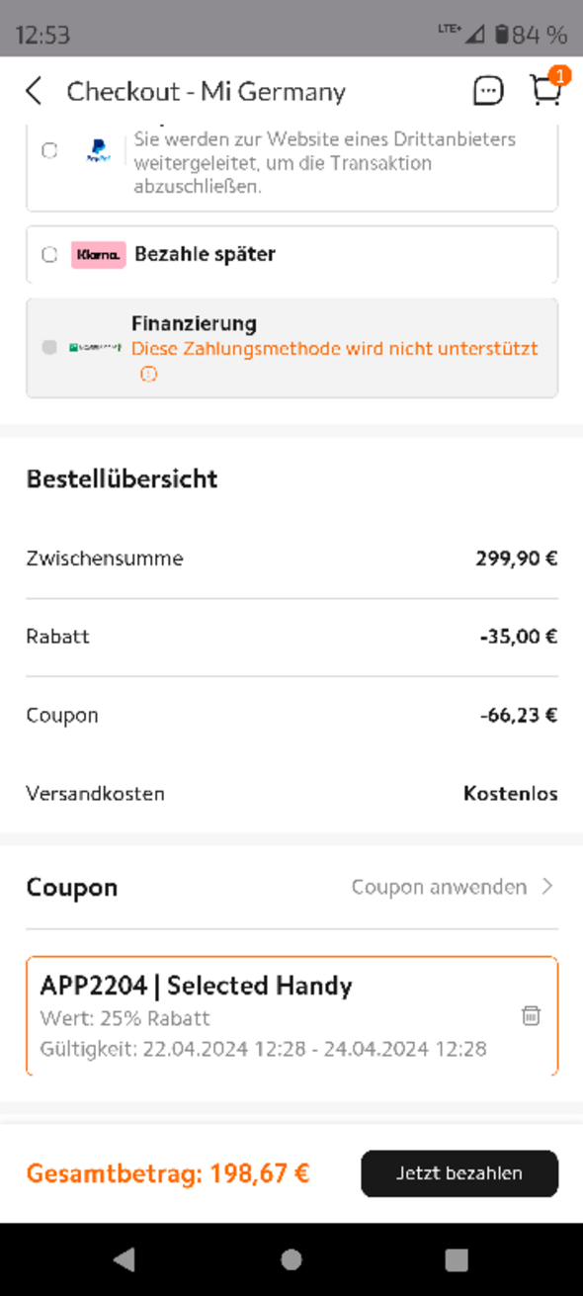Go back using the header arrow
This screenshot has width=583, height=1296.
coord(34,92)
